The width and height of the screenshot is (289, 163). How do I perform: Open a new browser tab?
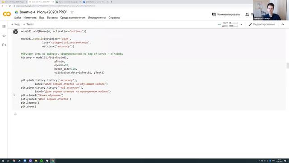point(112,2)
